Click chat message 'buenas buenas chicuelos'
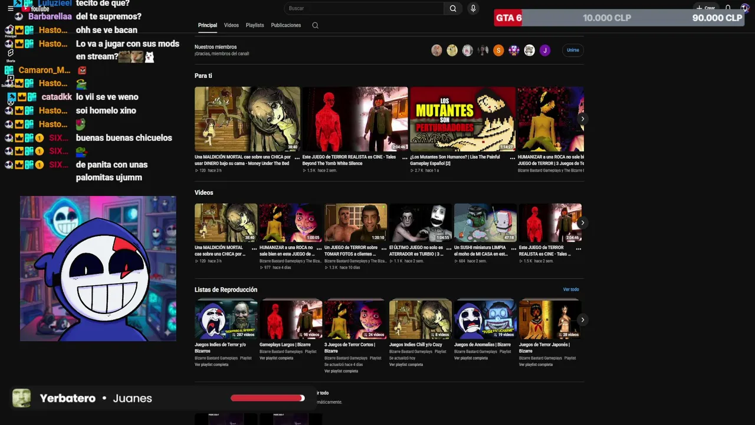This screenshot has width=755, height=425. click(x=124, y=138)
